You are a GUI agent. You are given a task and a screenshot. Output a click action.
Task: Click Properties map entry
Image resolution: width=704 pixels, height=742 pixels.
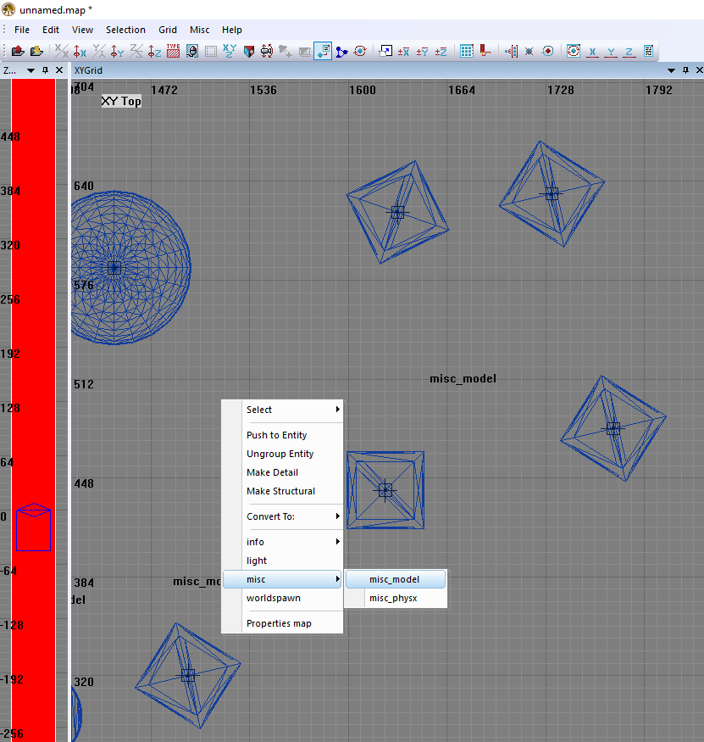(279, 623)
